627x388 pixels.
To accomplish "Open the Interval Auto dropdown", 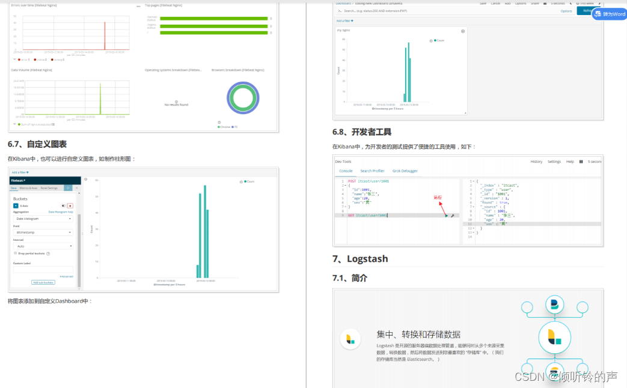I will coord(43,246).
